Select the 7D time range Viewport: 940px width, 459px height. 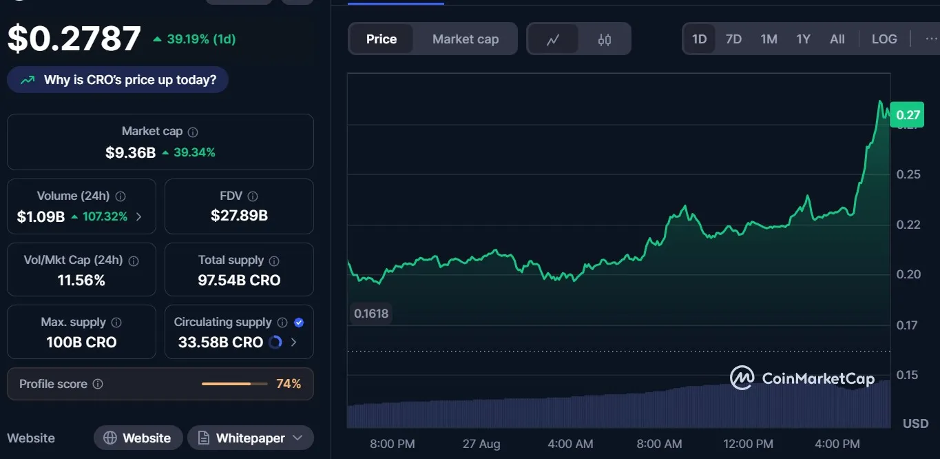coord(733,39)
